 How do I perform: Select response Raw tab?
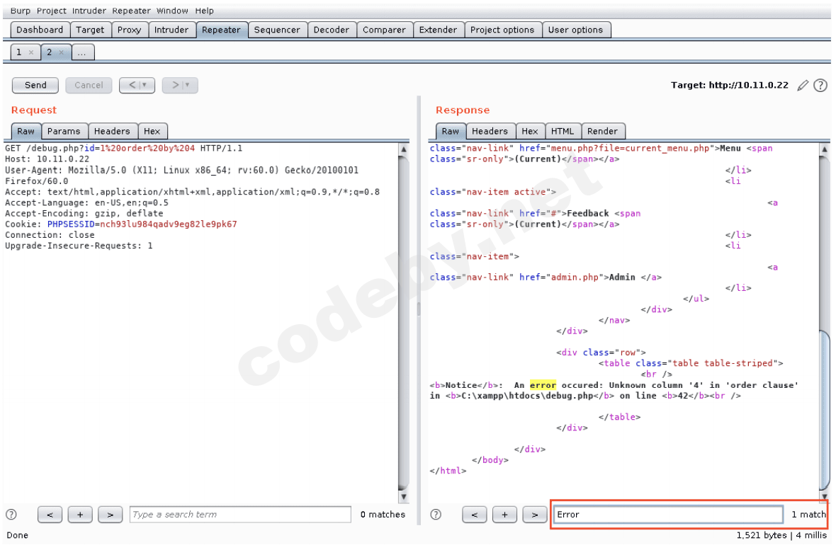click(450, 131)
